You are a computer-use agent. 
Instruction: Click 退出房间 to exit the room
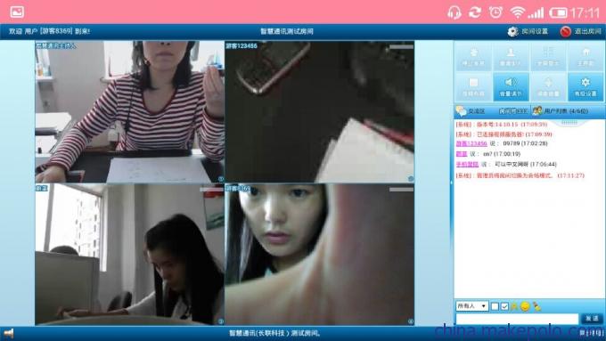click(581, 31)
